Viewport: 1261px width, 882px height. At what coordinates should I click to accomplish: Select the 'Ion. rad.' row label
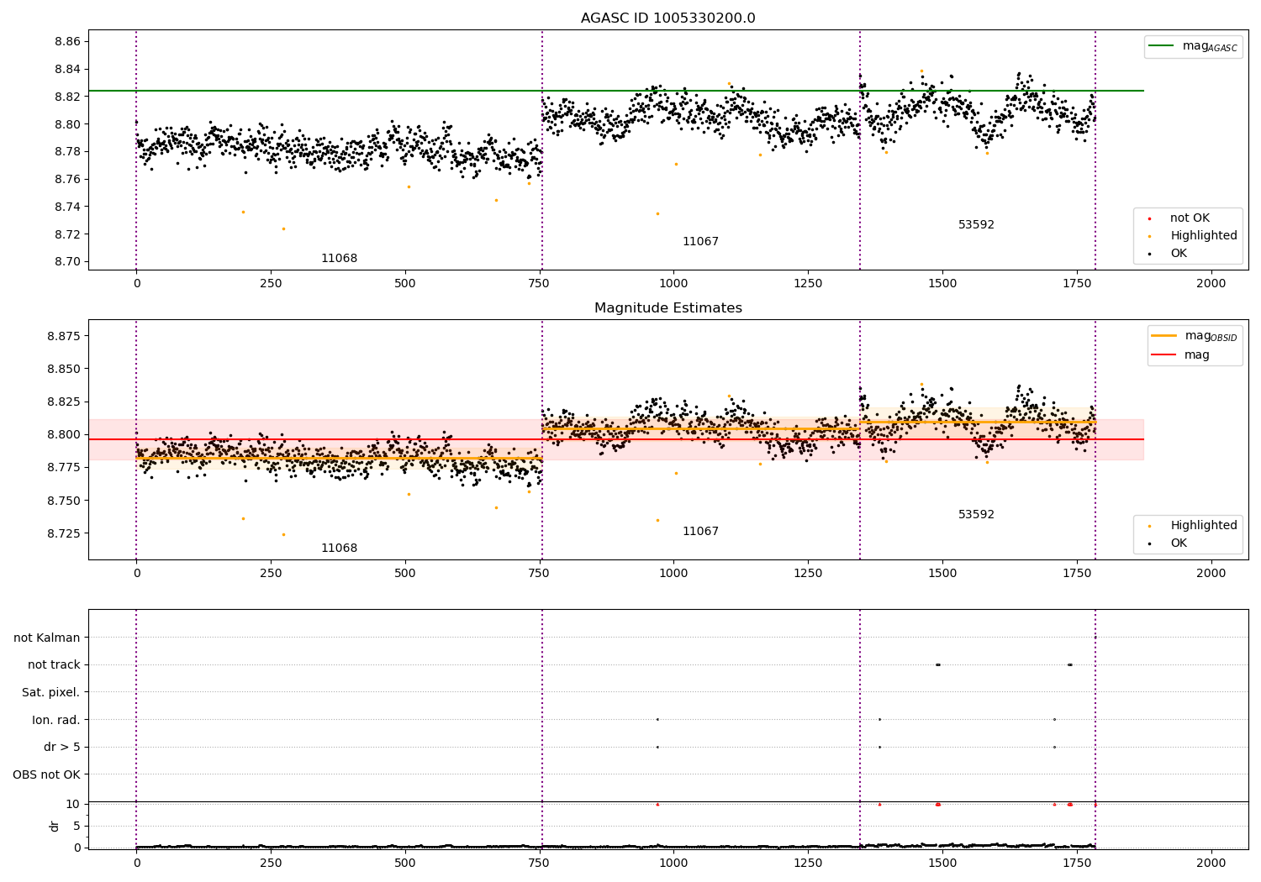tap(56, 721)
